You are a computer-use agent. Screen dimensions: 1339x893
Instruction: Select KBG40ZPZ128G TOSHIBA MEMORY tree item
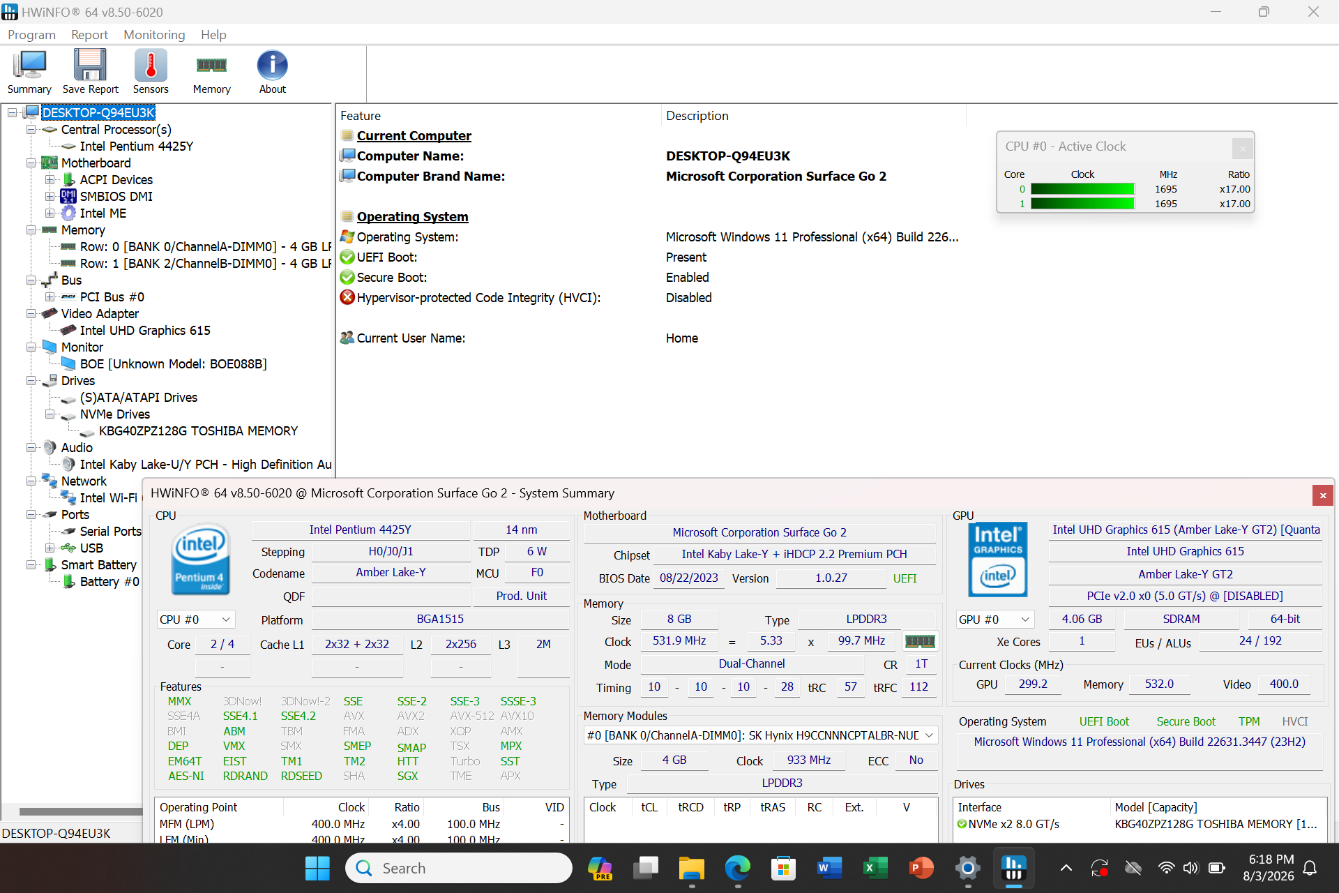point(198,431)
